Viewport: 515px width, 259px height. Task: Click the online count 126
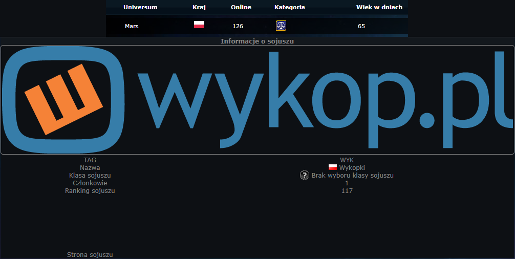(238, 26)
